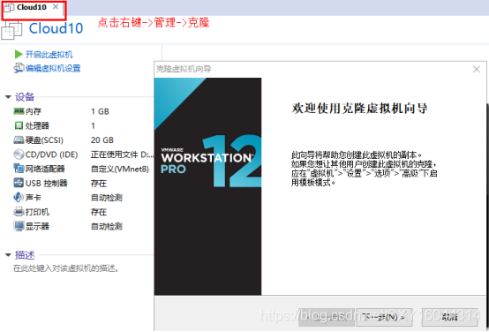Click the sound card (声卡) icon
This screenshot has width=489, height=332.
pos(19,198)
